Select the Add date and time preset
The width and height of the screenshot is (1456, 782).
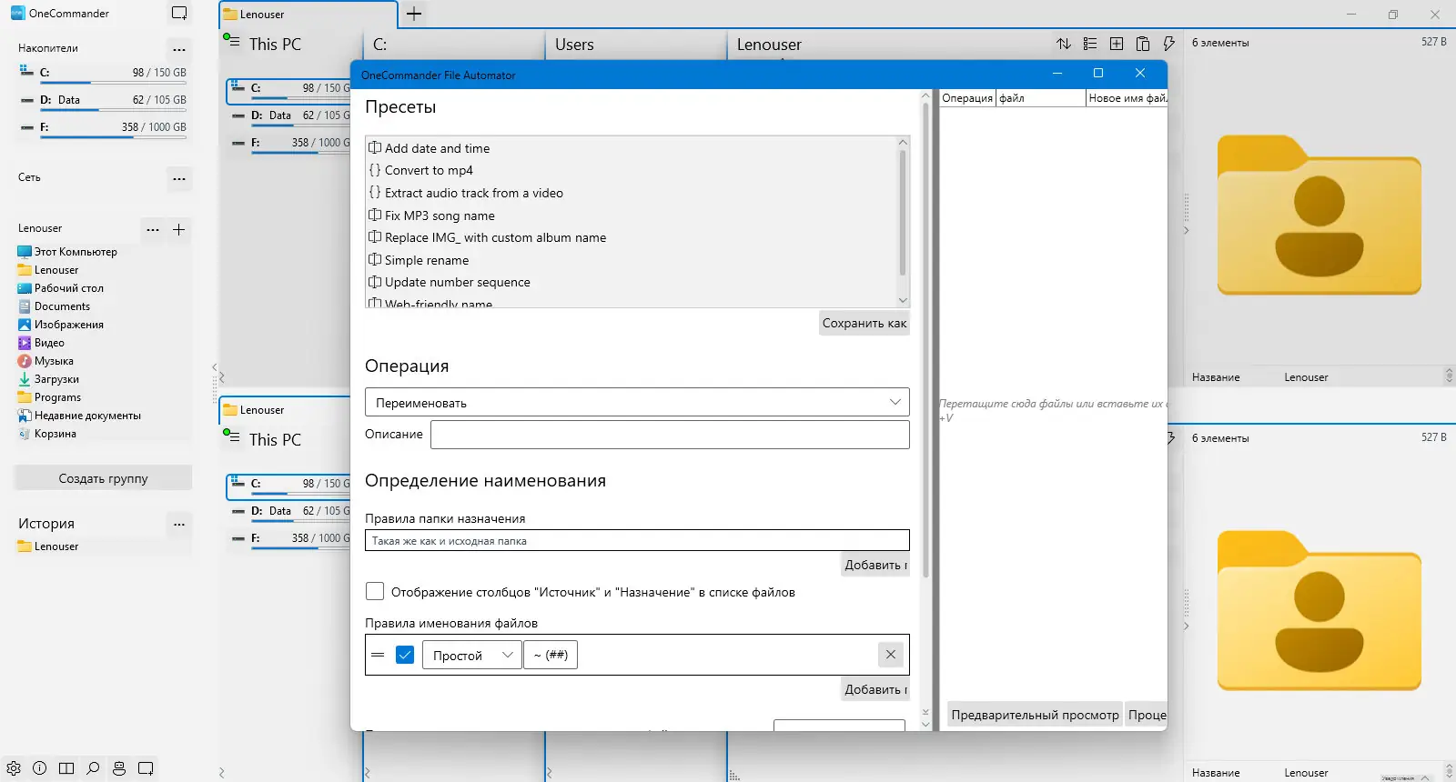click(x=437, y=148)
